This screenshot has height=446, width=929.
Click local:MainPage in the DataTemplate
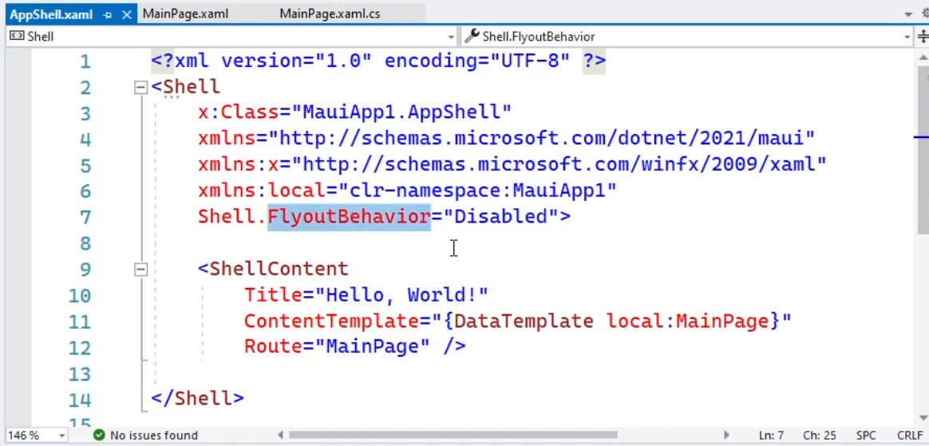[687, 321]
